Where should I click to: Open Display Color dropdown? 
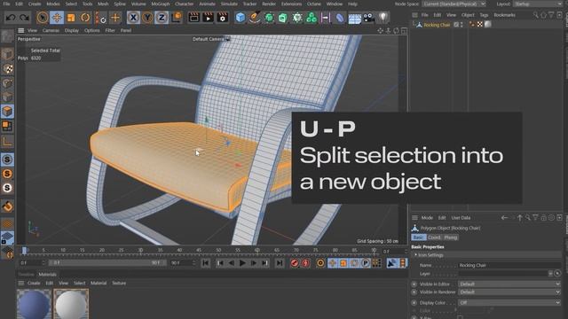click(509, 303)
